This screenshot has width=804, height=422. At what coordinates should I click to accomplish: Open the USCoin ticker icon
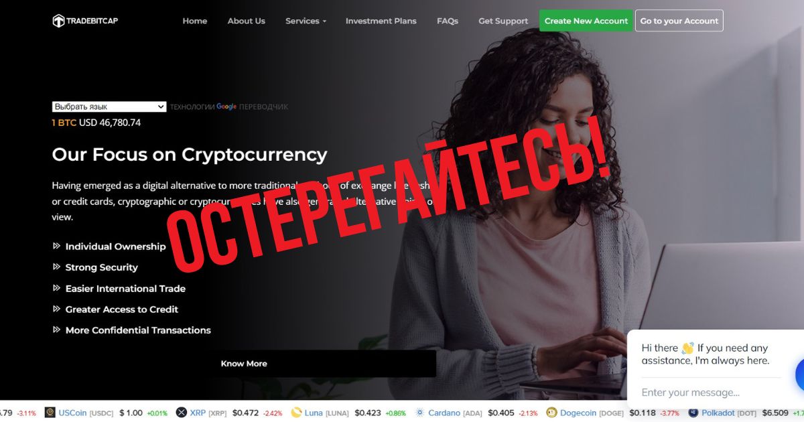(x=50, y=413)
